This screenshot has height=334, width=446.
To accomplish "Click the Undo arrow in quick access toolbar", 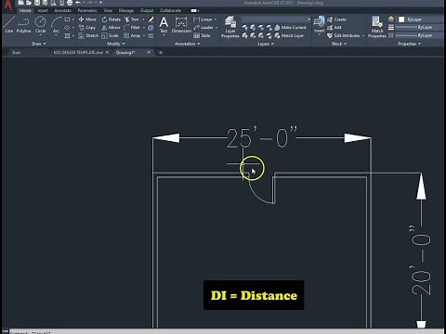I will [78, 3].
